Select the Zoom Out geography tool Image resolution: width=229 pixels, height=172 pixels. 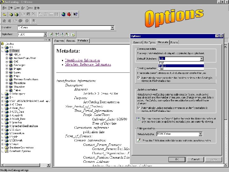[x=10, y=21]
